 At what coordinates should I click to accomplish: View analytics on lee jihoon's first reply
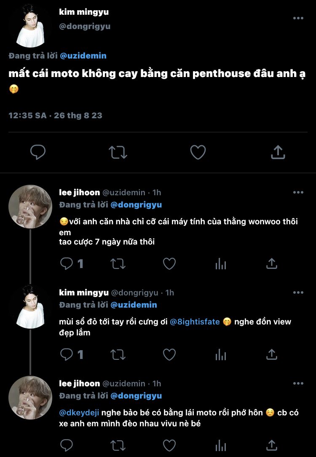221,264
